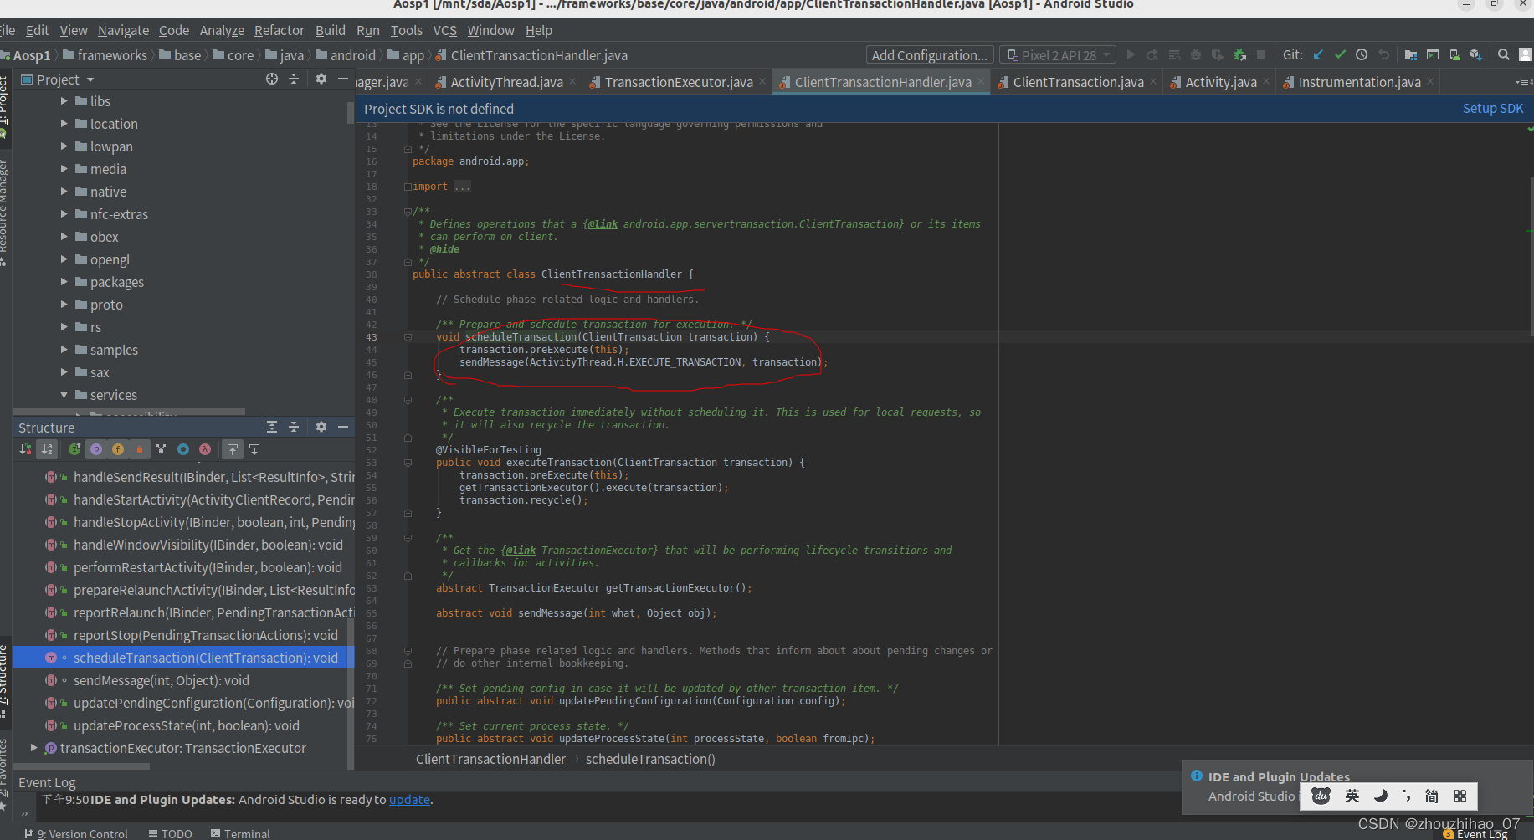Open the Version Control tool window
The height and width of the screenshot is (840, 1534).
coord(76,833)
